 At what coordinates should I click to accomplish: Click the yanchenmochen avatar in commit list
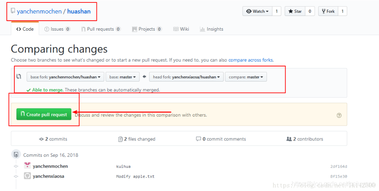coord(27,166)
